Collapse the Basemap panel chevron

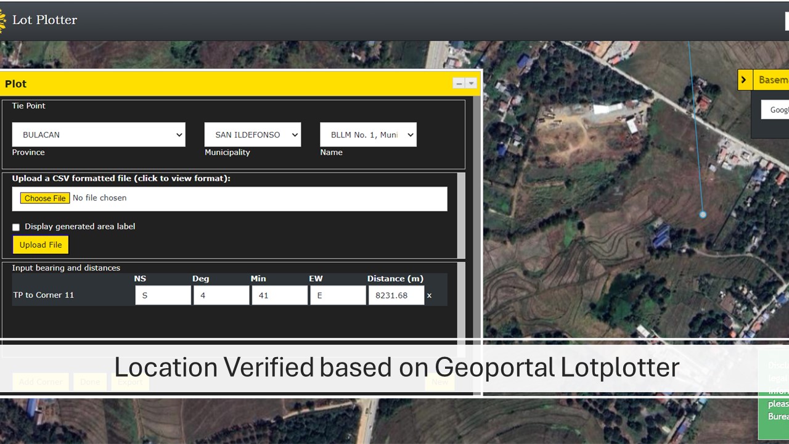tap(745, 80)
